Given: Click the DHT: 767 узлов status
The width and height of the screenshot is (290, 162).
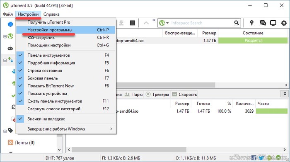Looking at the screenshot, I should pyautogui.click(x=60, y=158).
